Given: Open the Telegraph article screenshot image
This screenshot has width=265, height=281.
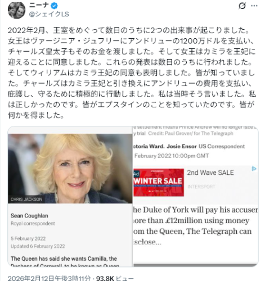Looking at the screenshot, I should 196,196.
